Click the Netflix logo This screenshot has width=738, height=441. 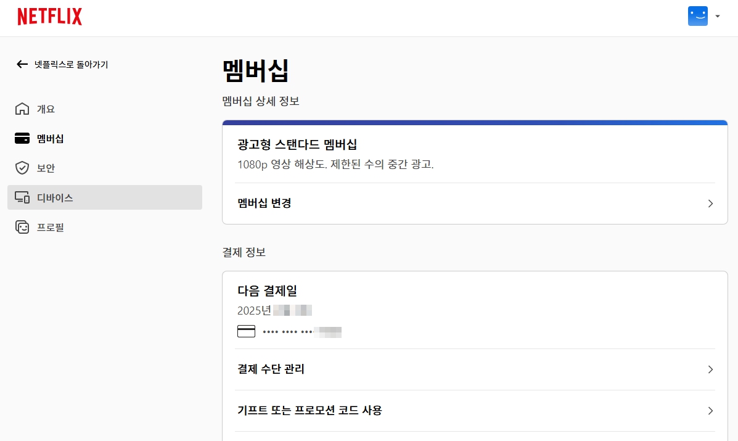[x=49, y=16]
